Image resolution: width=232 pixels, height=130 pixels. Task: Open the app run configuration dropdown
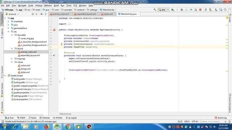tap(163, 10)
